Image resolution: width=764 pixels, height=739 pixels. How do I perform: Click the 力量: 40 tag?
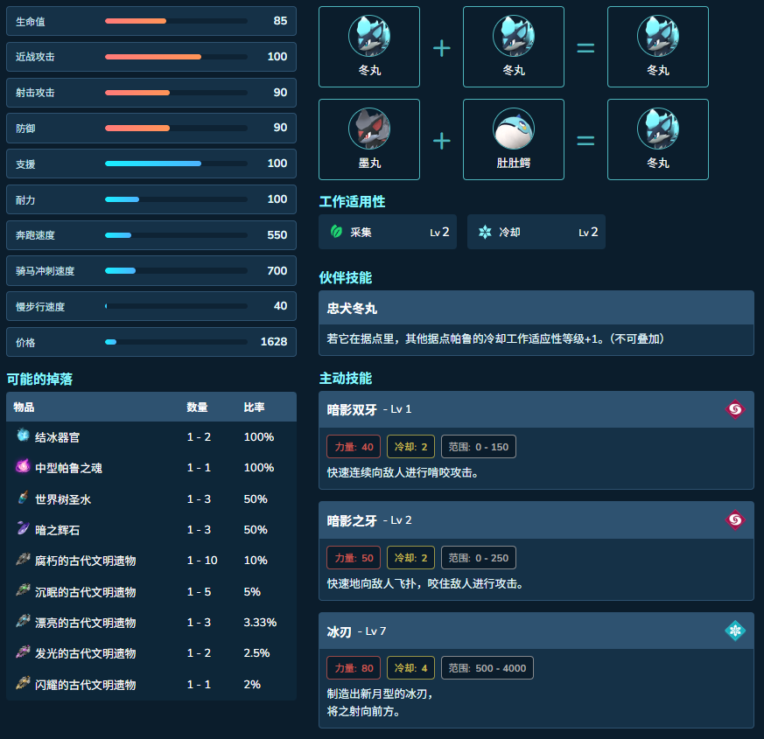[354, 447]
